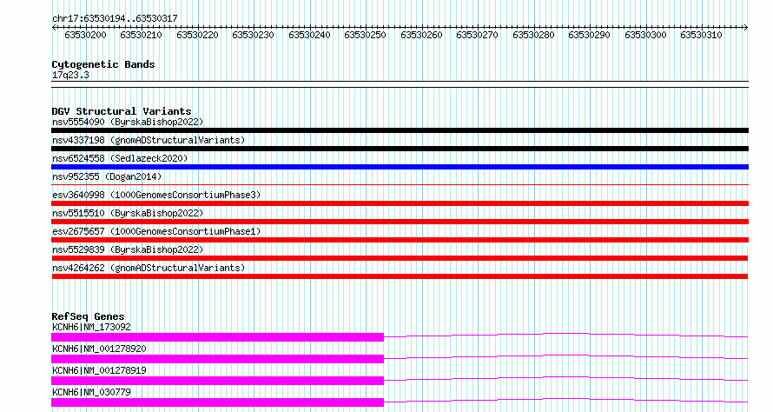773x412 pixels.
Task: Click the thin red nsv952355 variant line
Action: point(400,184)
